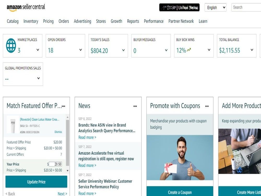Click the scroll-down arrow in offer card
The height and width of the screenshot is (196, 261).
point(67,170)
